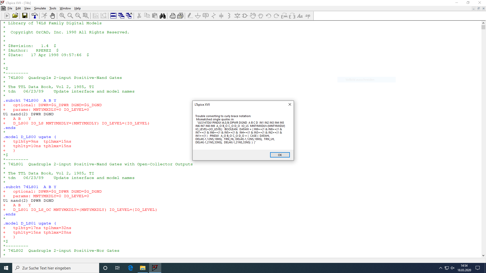Open File Explorer from taskbar
Screen dimensions: 486x273
tap(143, 268)
